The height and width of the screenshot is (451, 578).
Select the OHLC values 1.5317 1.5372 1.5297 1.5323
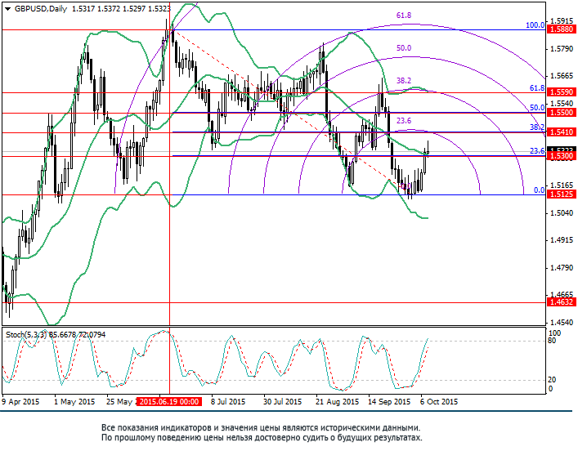121,9
